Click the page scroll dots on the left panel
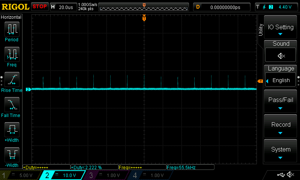 tap(1, 81)
